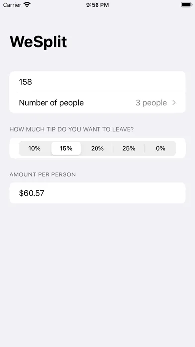
Task: Tap the tip question section header
Action: [x=72, y=129]
